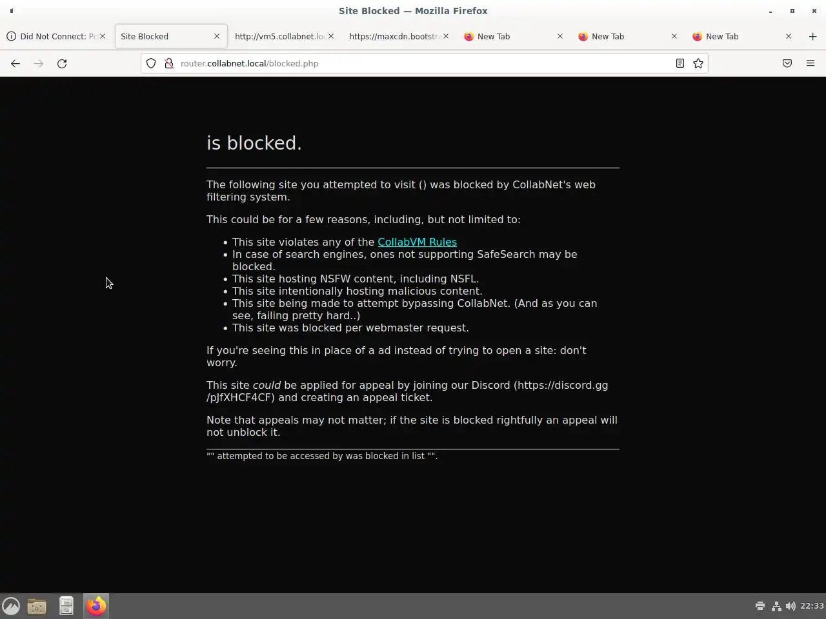Close the second New Tab
This screenshot has width=826, height=619.
(x=674, y=36)
